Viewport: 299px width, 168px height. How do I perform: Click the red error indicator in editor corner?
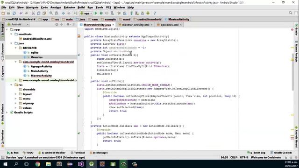click(292, 29)
